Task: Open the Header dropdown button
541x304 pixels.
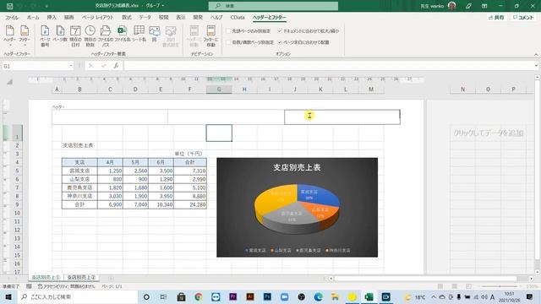Action: click(9, 35)
